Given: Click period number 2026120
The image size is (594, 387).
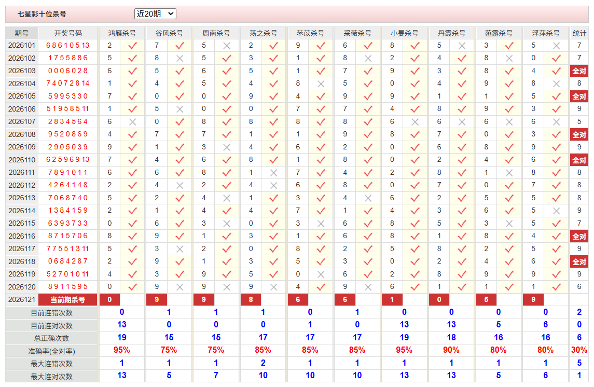Looking at the screenshot, I should pos(22,287).
